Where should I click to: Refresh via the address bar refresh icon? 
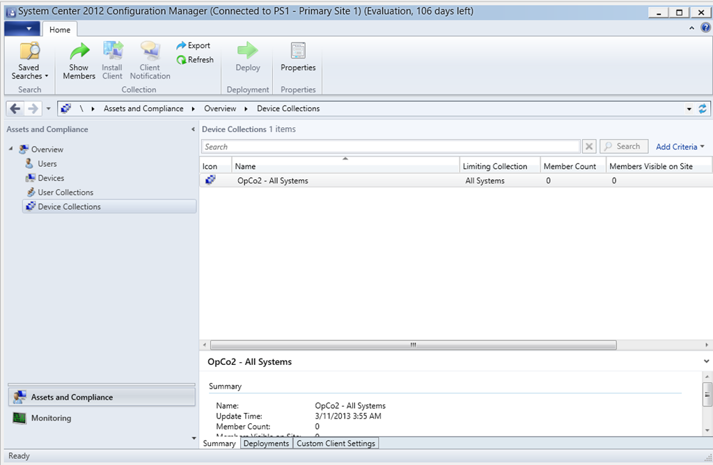point(703,108)
